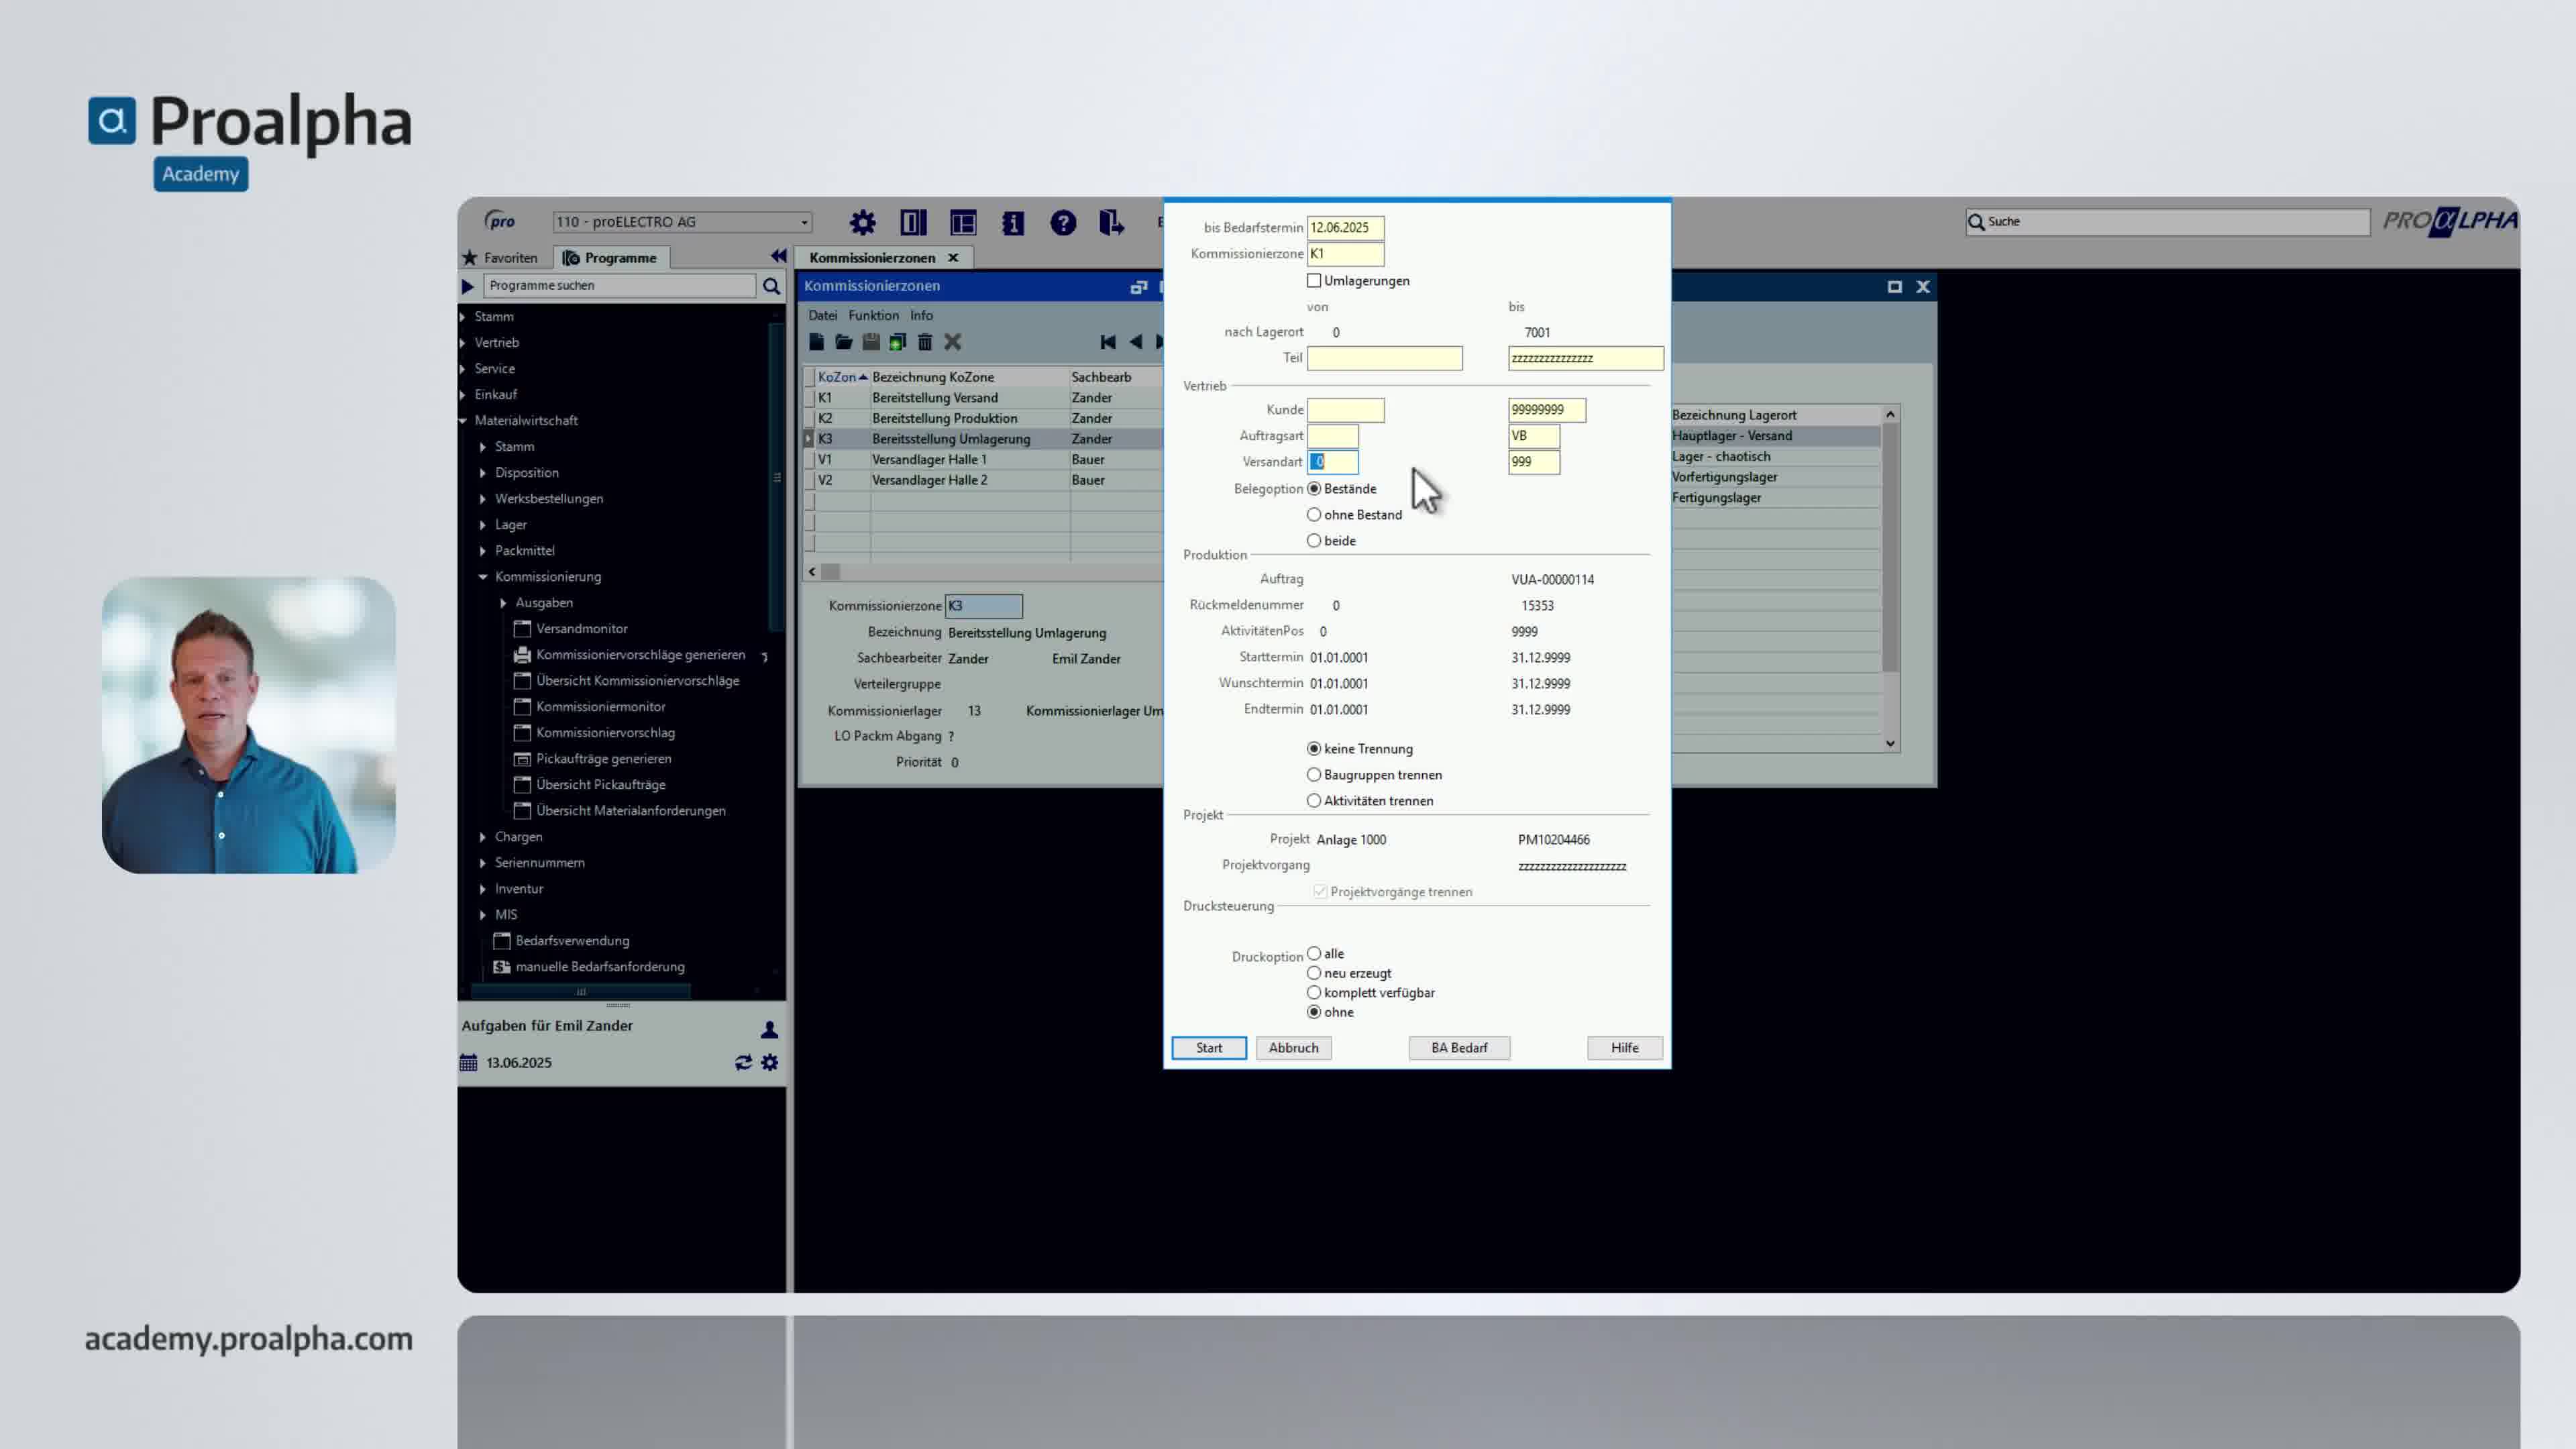Click the help question mark icon
Screen dimensions: 2576x1449
click(1062, 222)
